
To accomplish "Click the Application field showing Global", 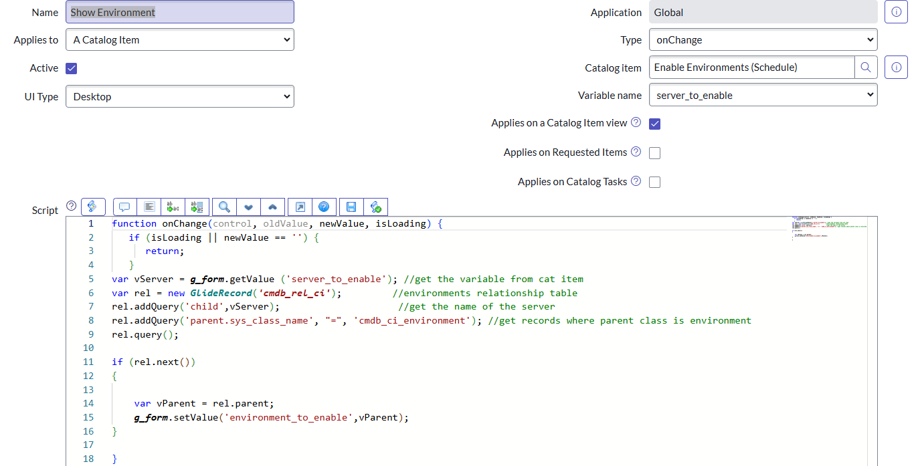I will click(763, 12).
